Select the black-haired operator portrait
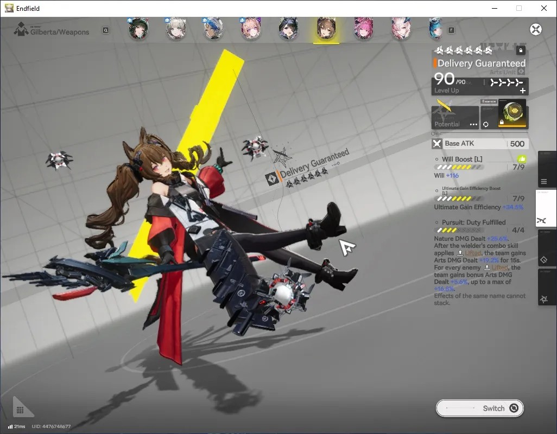Viewport: 557px width, 434px height. click(288, 29)
